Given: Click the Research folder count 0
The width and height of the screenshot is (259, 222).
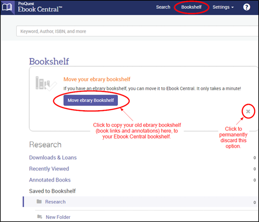Looking at the screenshot, I should point(255,202).
